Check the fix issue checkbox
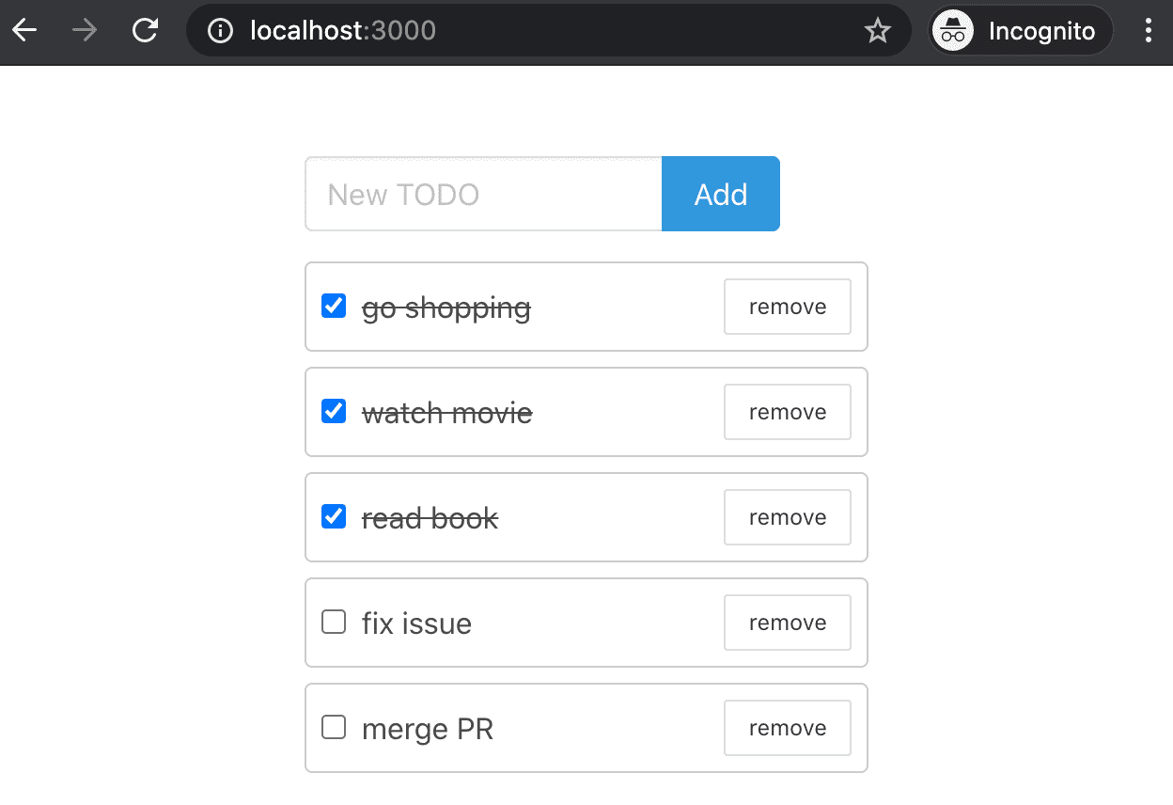 pos(334,622)
